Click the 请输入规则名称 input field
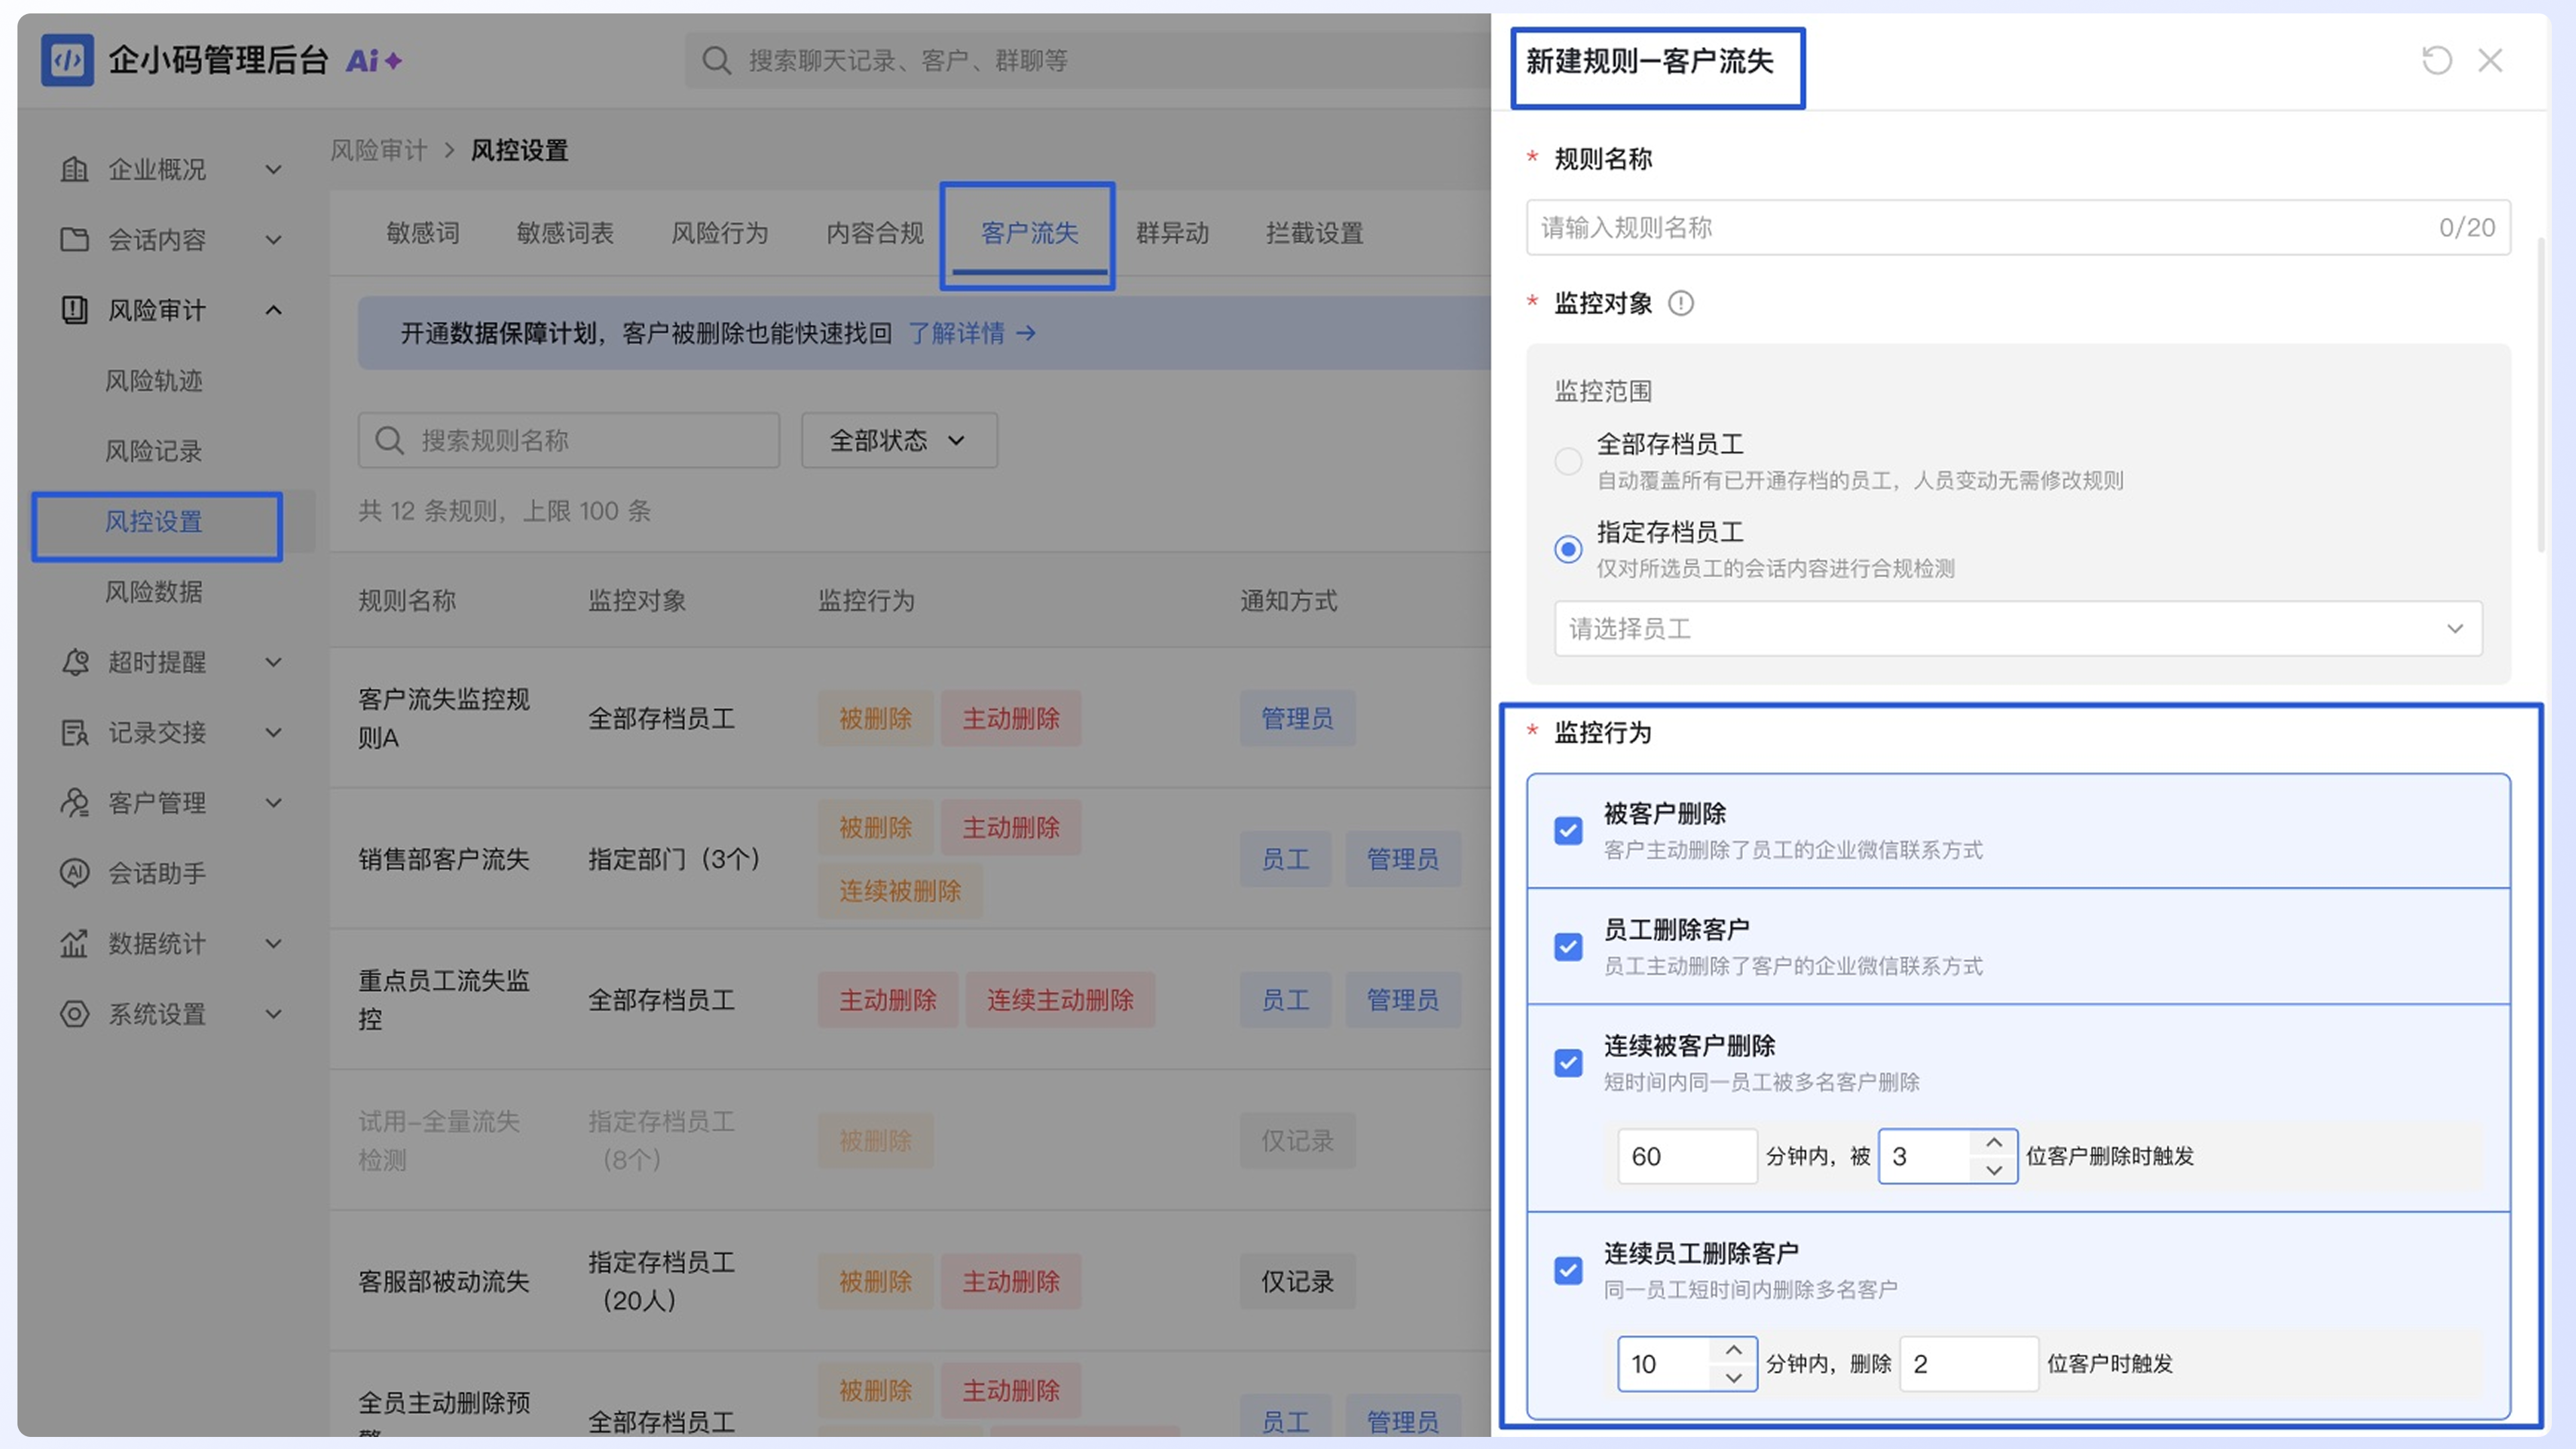 pyautogui.click(x=2018, y=227)
